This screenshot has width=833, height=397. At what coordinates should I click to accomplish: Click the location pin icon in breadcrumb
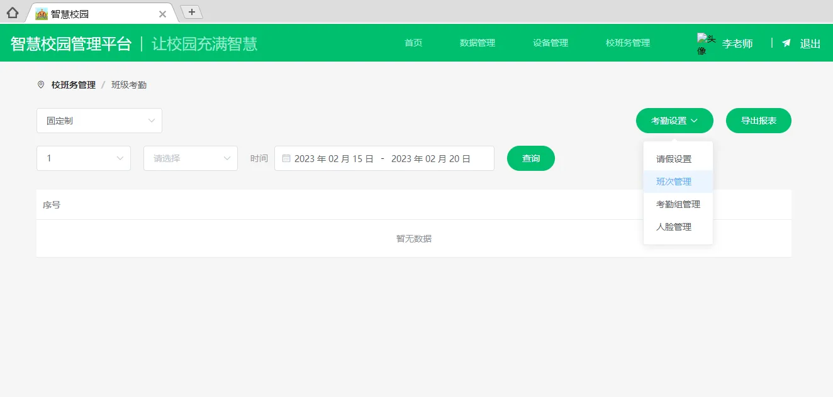[x=41, y=85]
